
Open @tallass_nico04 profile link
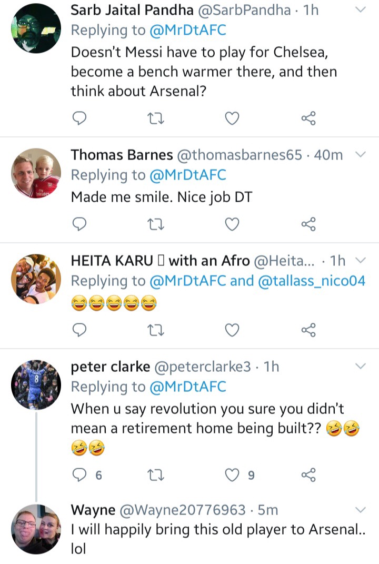[312, 281]
